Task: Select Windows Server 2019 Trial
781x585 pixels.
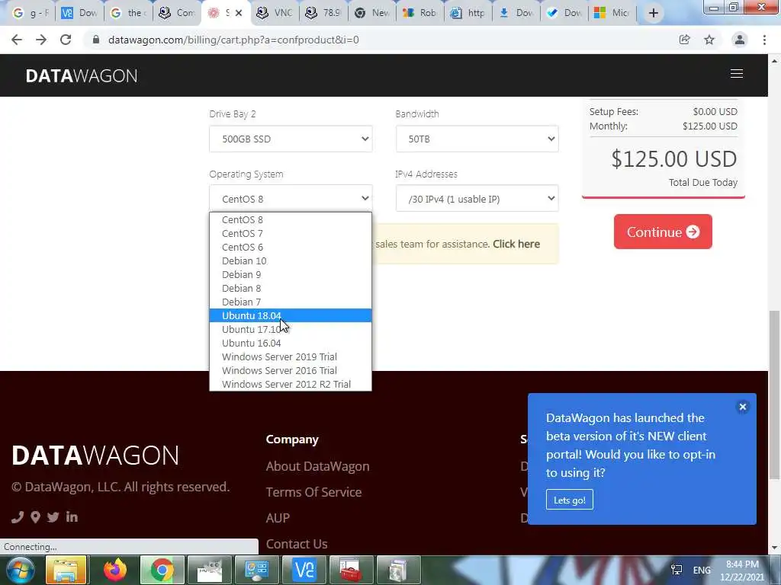Action: click(291, 356)
